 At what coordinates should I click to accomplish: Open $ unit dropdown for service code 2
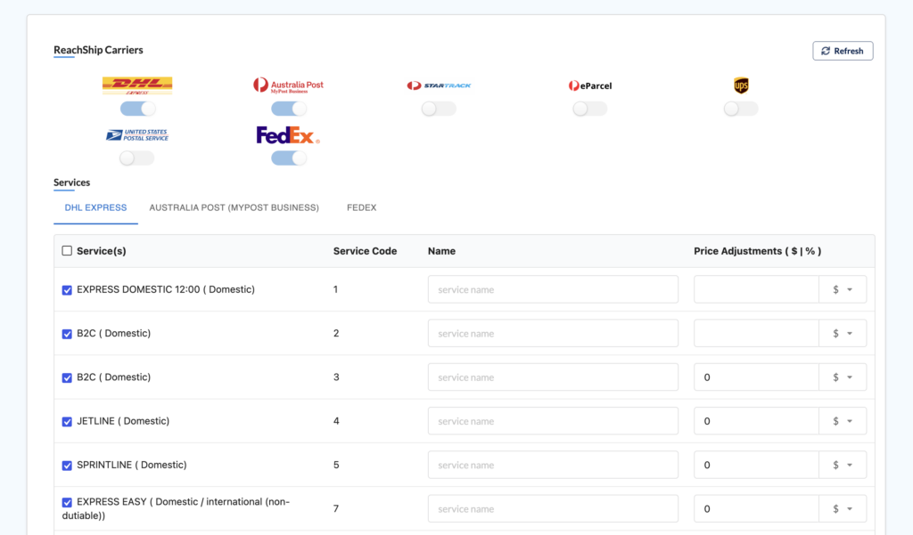pos(843,333)
